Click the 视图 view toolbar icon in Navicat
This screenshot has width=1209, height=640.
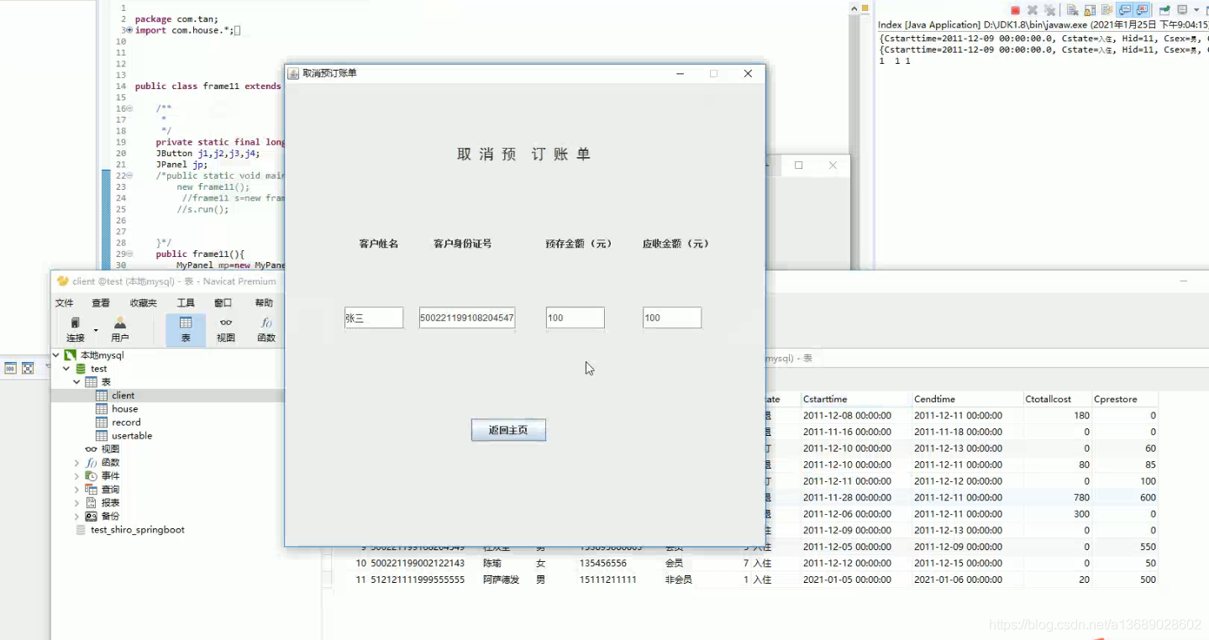click(x=226, y=329)
